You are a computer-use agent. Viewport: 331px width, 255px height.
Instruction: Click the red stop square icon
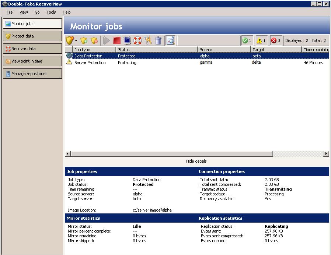pos(117,40)
